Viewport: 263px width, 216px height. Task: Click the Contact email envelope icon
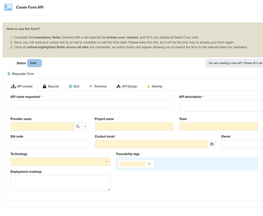tap(212, 144)
